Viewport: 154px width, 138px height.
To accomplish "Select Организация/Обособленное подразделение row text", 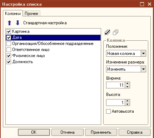I will [53, 44].
